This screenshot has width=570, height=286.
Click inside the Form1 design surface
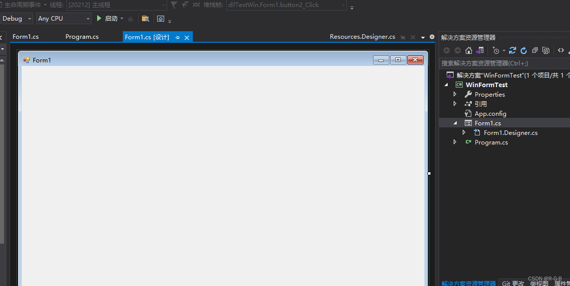tap(223, 176)
